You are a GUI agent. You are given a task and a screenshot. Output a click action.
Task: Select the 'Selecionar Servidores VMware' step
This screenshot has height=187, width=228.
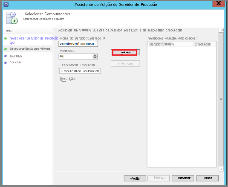[30, 49]
